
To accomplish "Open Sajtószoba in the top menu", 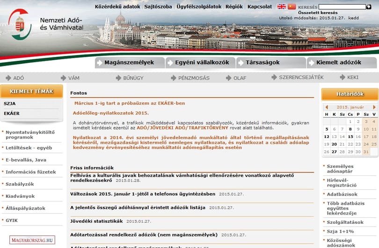I will 158,7.
